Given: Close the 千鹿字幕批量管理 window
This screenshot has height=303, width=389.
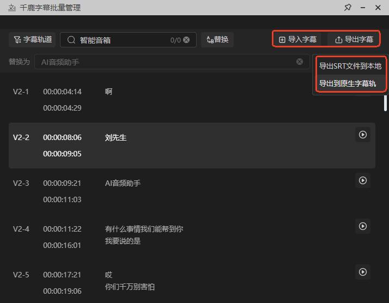Looking at the screenshot, I should pyautogui.click(x=378, y=8).
